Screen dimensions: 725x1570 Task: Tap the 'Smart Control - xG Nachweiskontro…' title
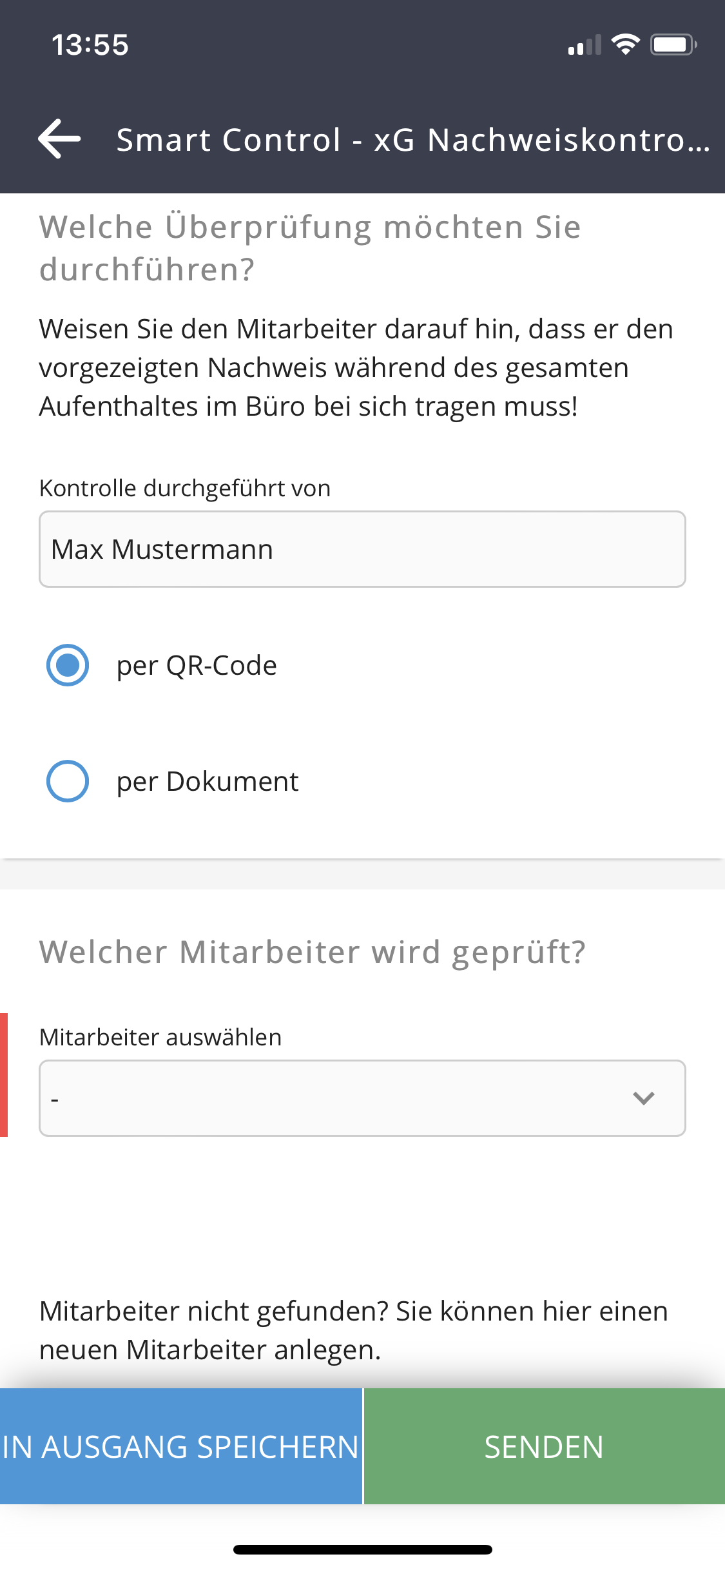click(x=412, y=140)
